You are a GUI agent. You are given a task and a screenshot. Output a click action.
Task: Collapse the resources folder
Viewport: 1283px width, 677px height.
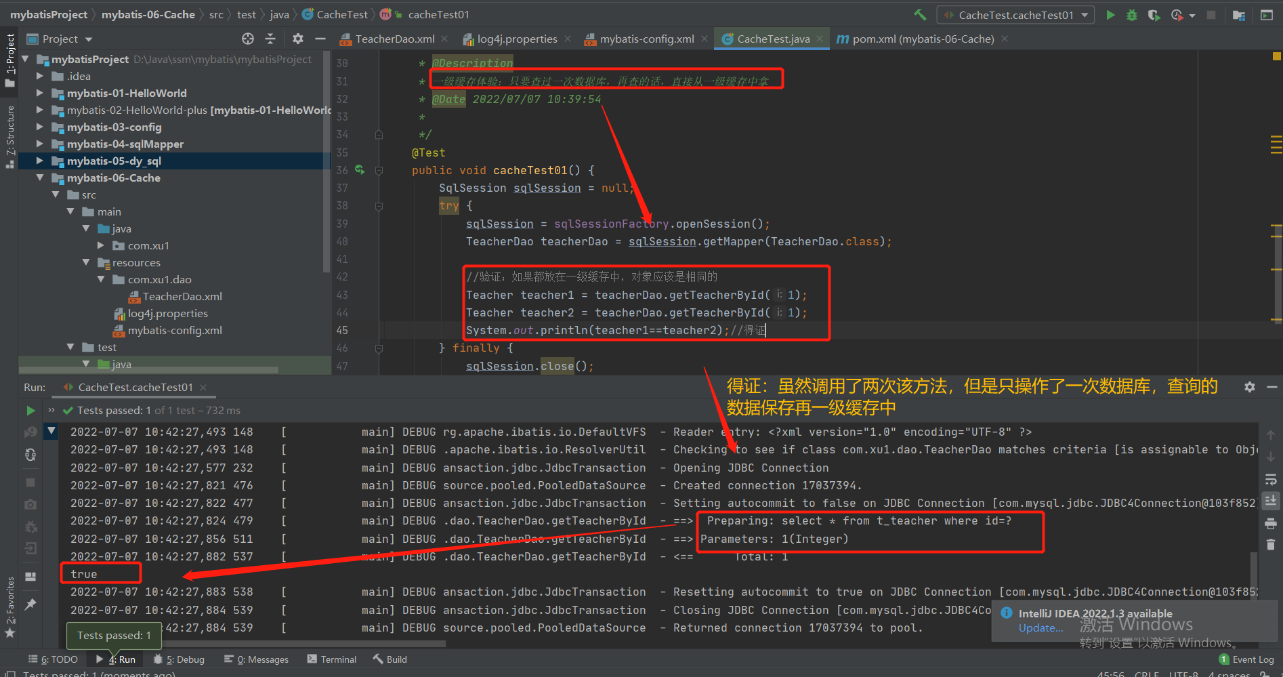point(86,262)
